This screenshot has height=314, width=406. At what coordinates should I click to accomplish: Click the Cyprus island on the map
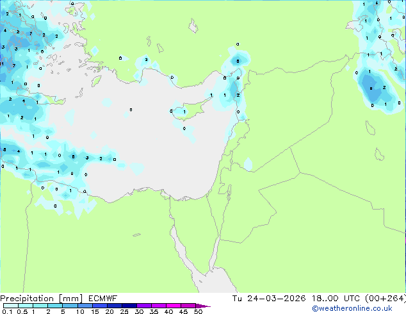(182, 110)
